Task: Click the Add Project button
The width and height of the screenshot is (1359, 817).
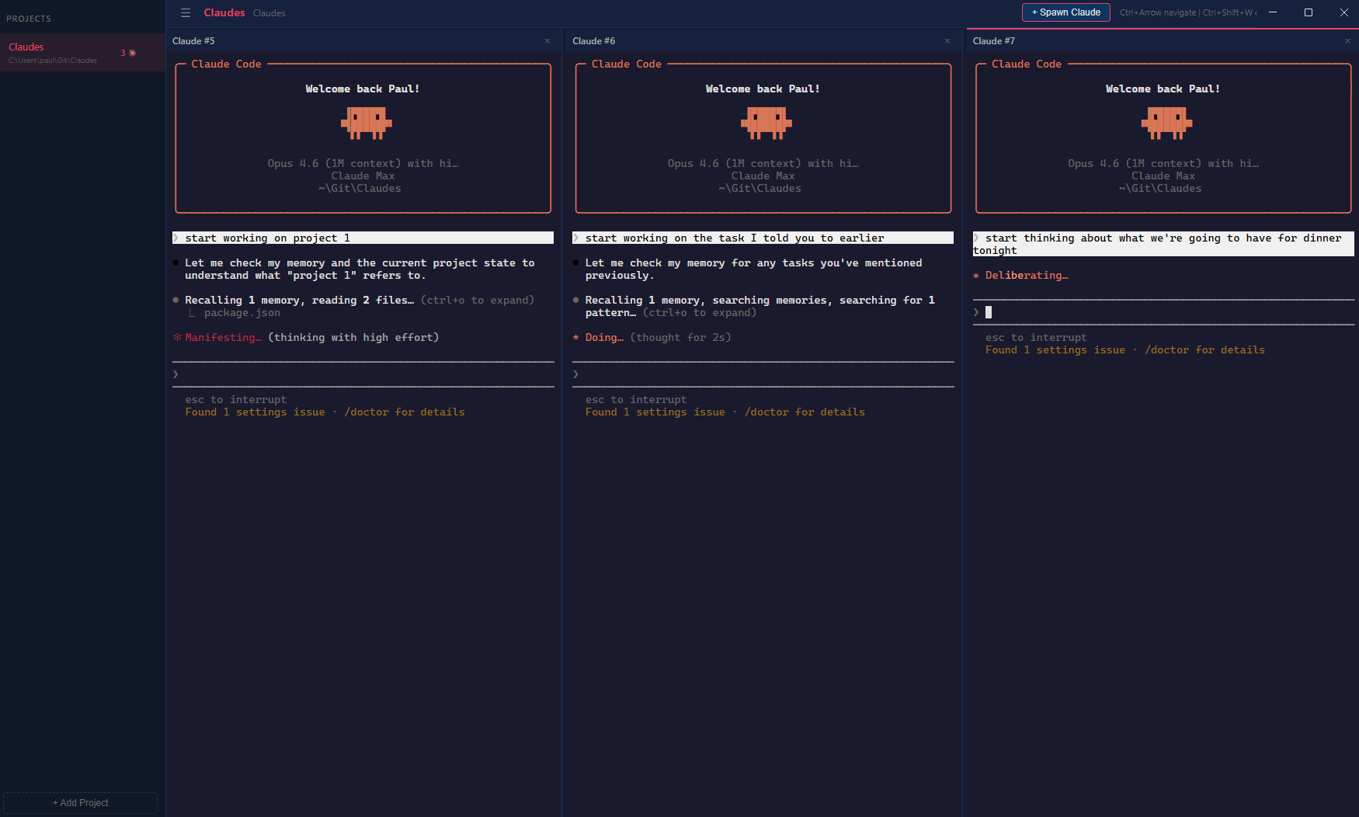Action: (x=80, y=802)
